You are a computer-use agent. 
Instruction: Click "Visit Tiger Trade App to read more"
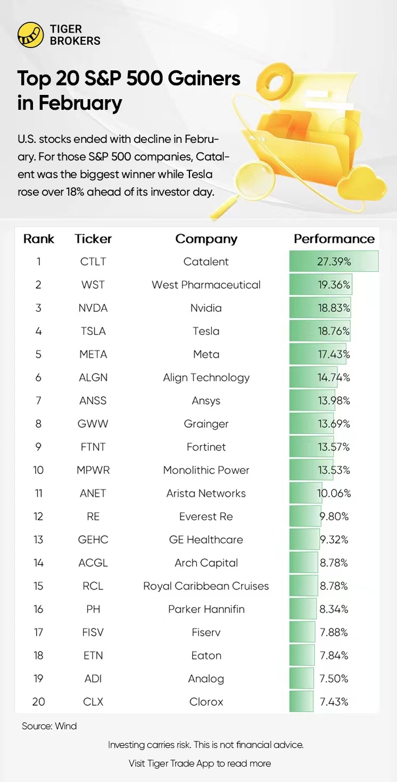(200, 763)
